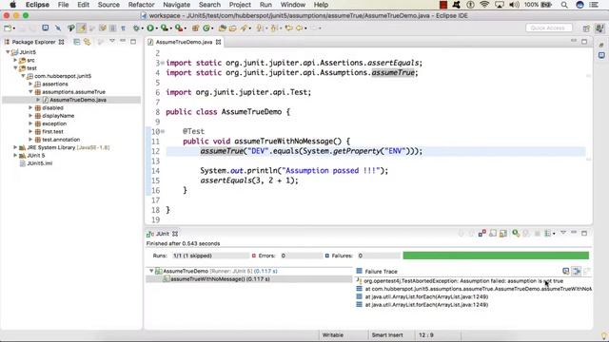Click the Wi-Fi icon in menu bar
Image resolution: width=609 pixels, height=342 pixels.
(x=484, y=5)
